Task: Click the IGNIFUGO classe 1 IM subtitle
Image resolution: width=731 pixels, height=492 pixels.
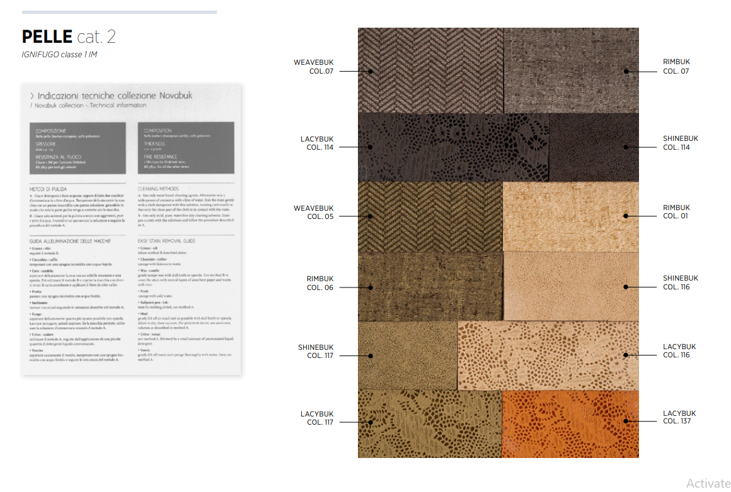Action: pyautogui.click(x=59, y=55)
